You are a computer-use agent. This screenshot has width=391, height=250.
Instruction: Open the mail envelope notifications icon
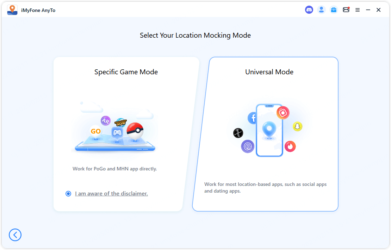pos(346,10)
